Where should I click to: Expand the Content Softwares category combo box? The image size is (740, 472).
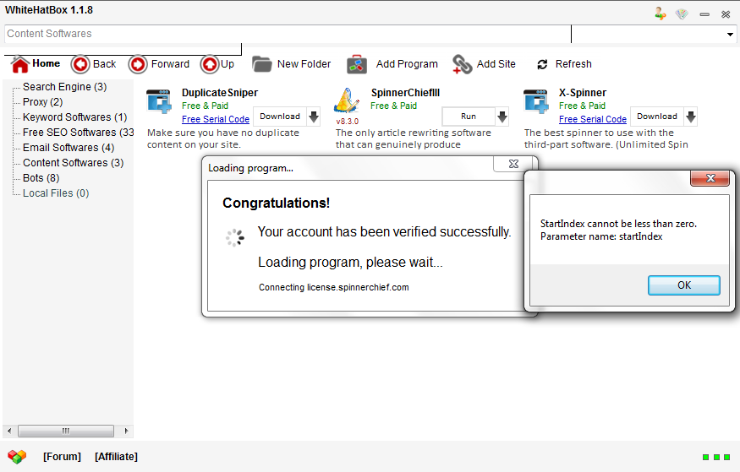tap(730, 35)
